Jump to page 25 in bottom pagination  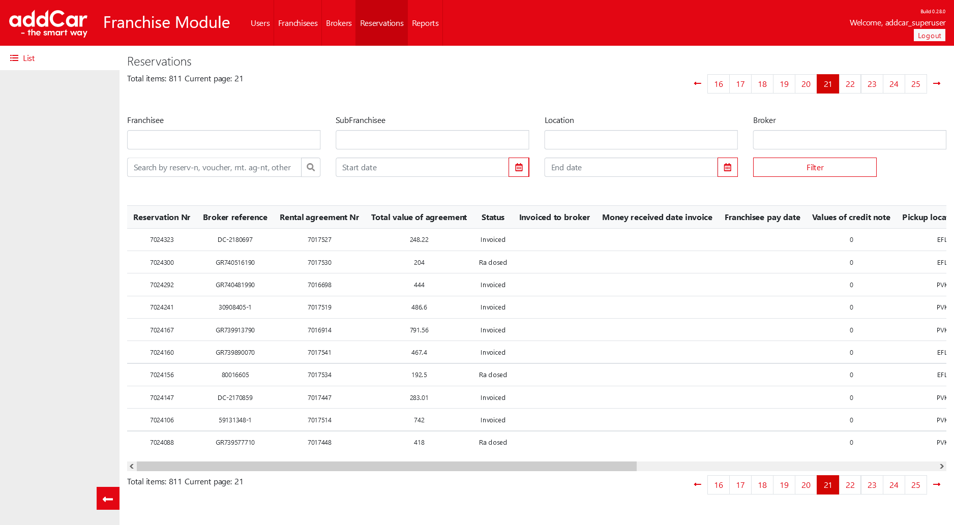(x=916, y=485)
